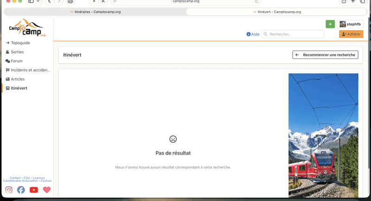Reload the page in Safari

coord(256,1)
